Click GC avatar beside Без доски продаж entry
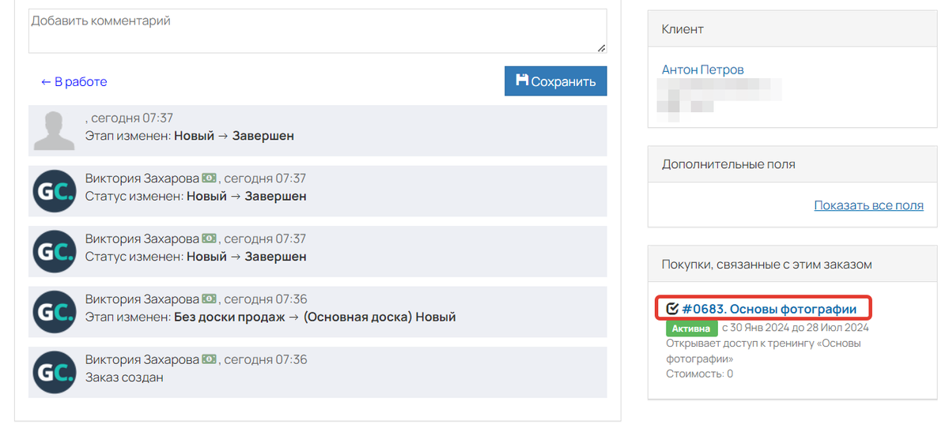The height and width of the screenshot is (432, 949). pyautogui.click(x=54, y=312)
